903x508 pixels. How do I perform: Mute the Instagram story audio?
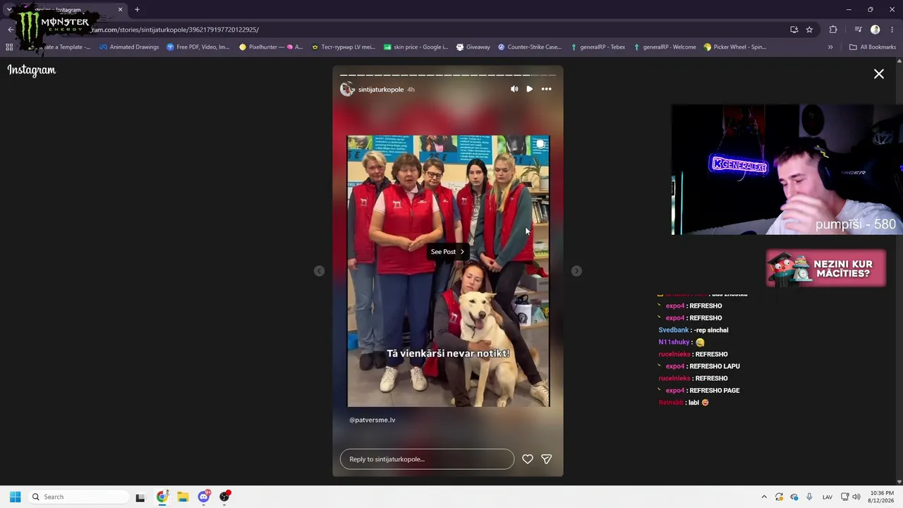coord(514,89)
